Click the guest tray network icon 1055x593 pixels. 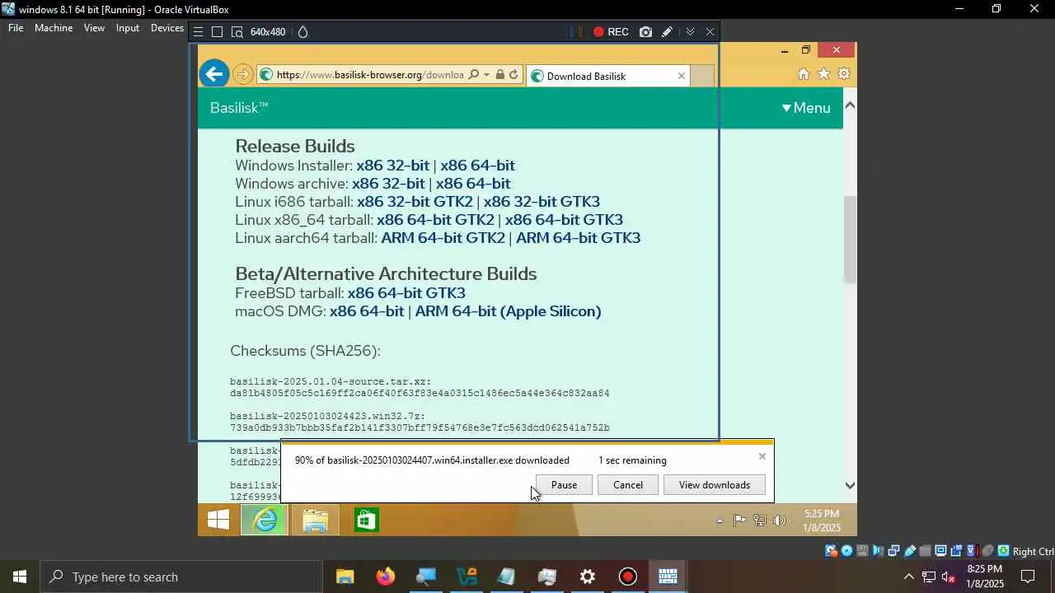[760, 520]
